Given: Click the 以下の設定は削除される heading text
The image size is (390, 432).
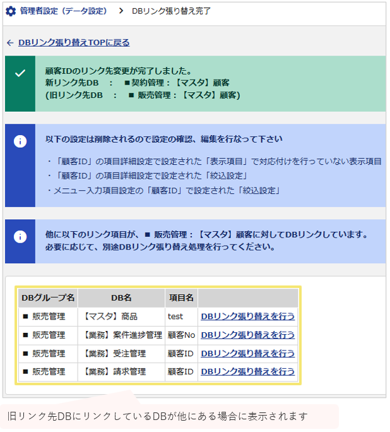Looking at the screenshot, I should (164, 139).
